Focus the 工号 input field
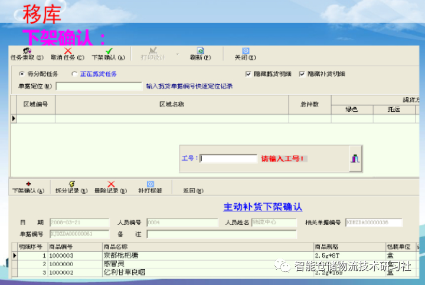The image size is (425, 285). click(x=228, y=158)
